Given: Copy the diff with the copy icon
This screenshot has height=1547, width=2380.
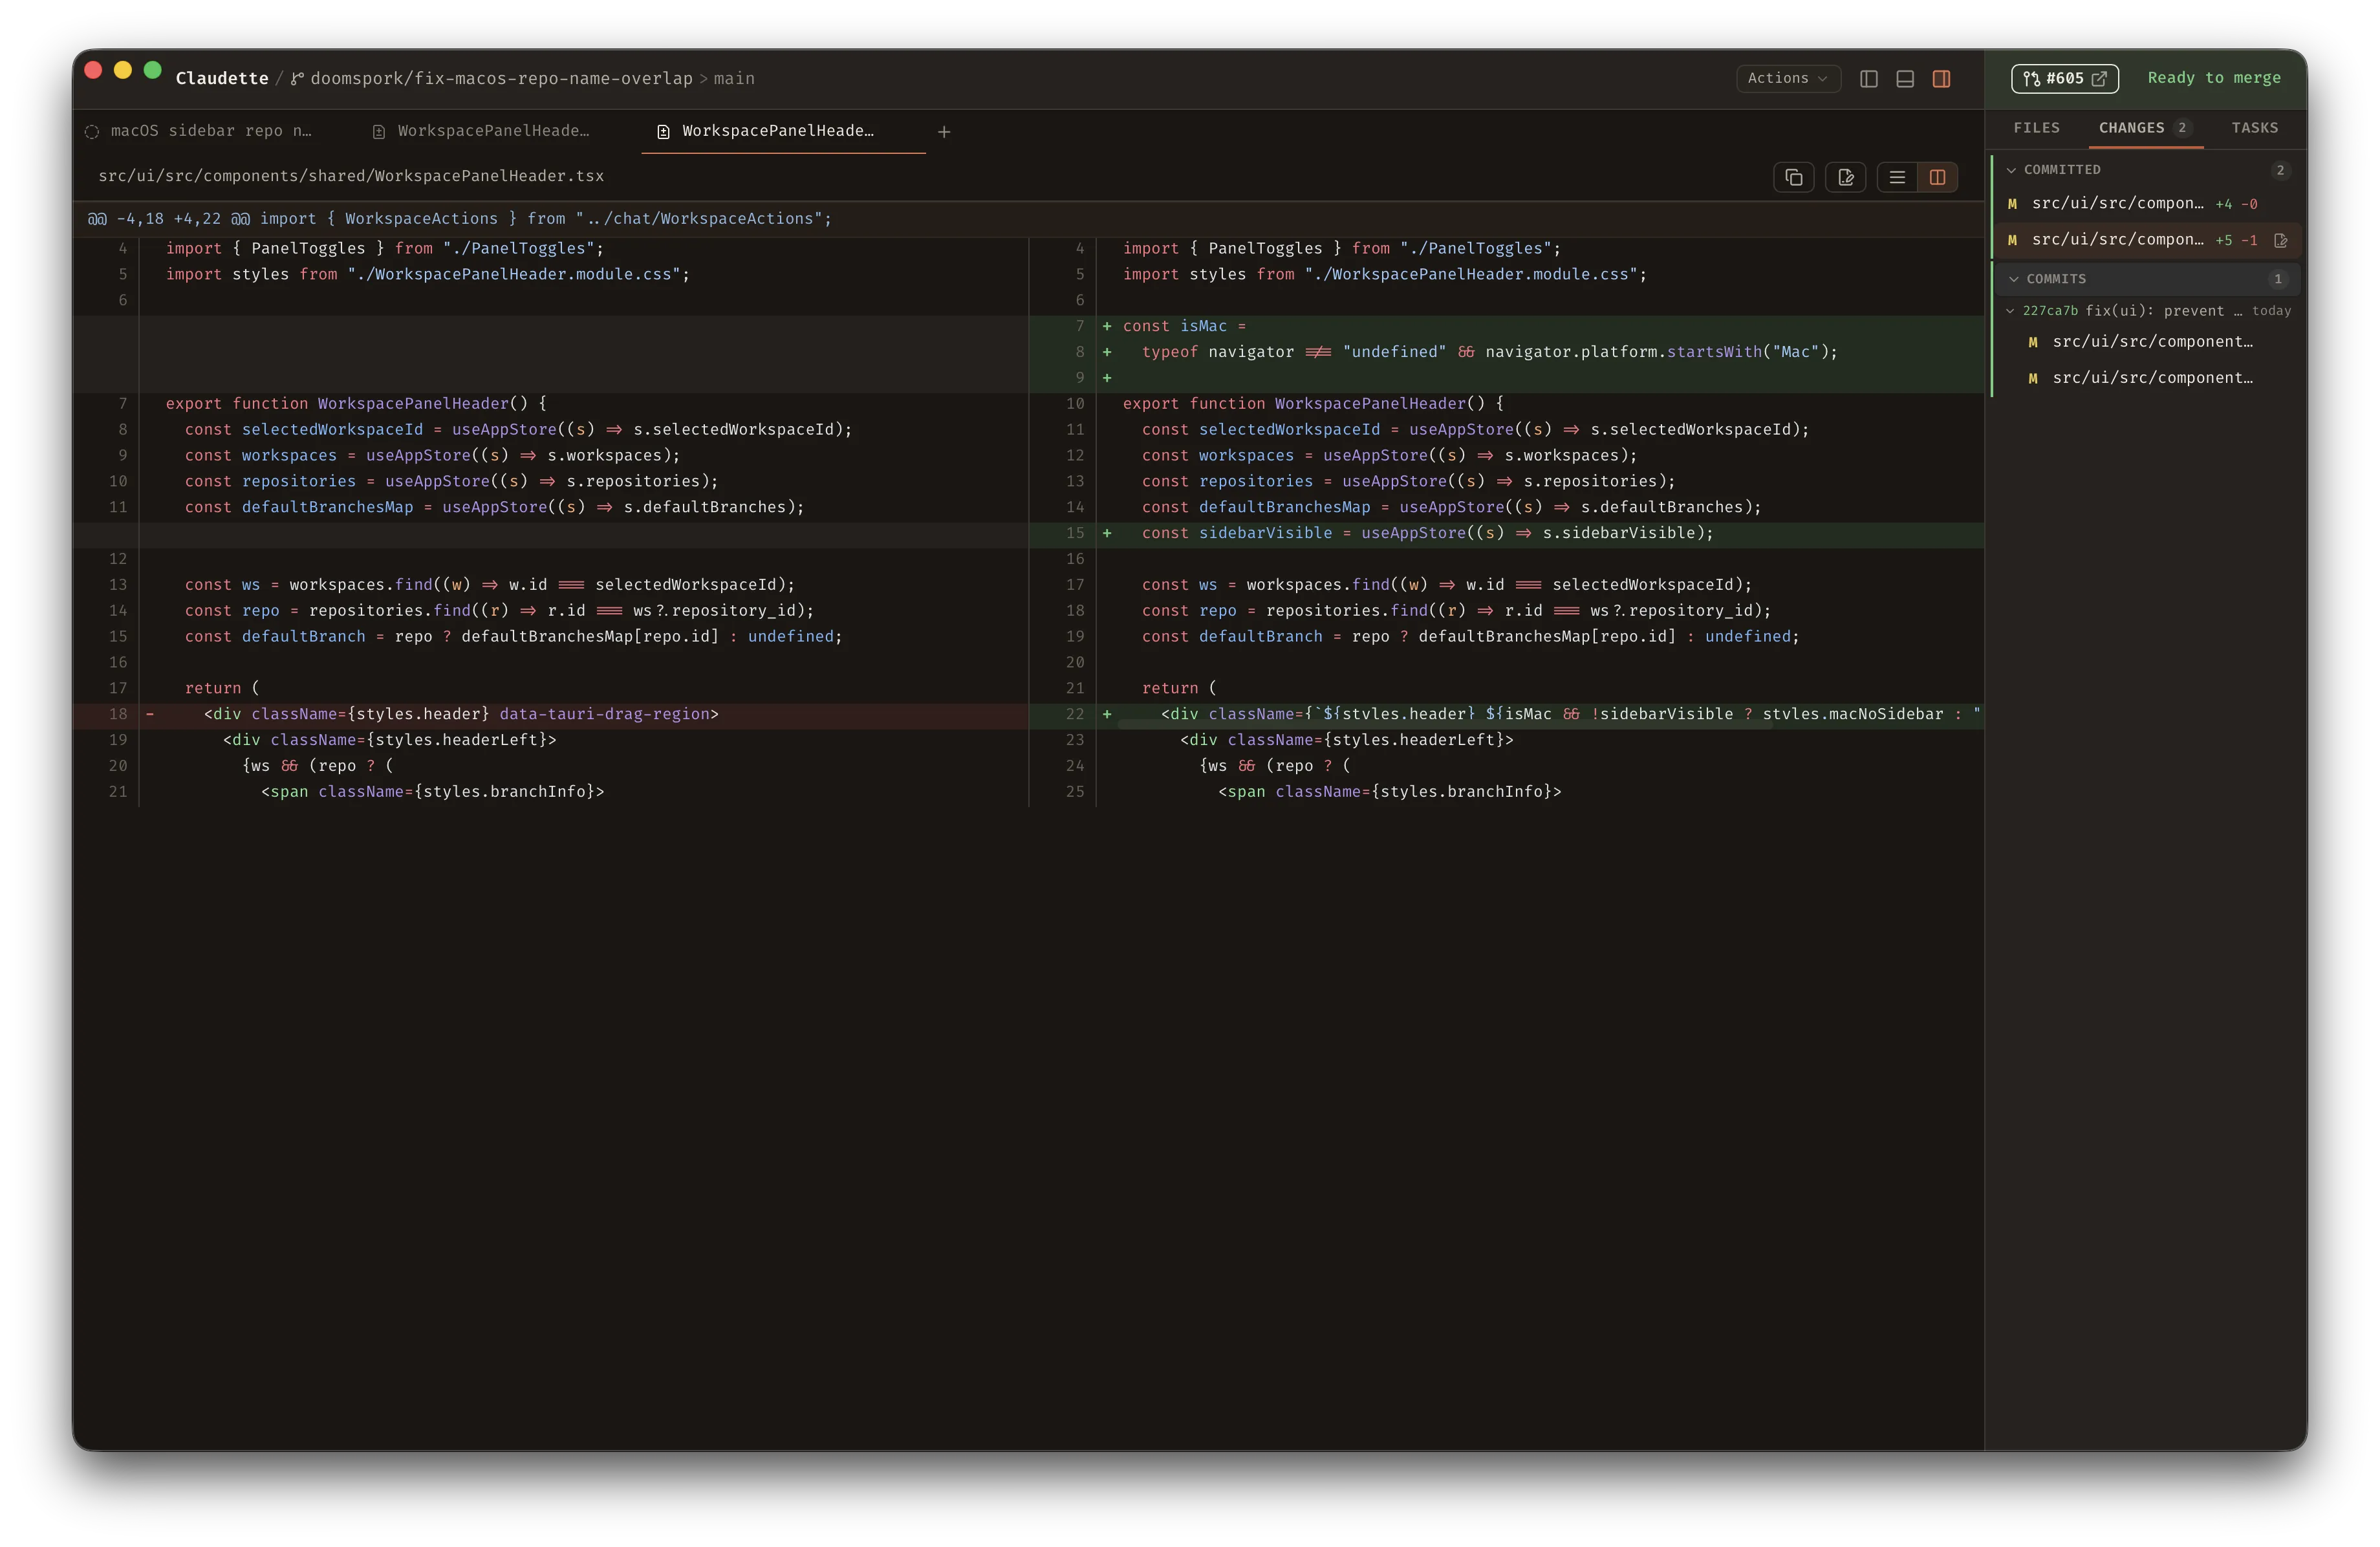Looking at the screenshot, I should (1793, 177).
